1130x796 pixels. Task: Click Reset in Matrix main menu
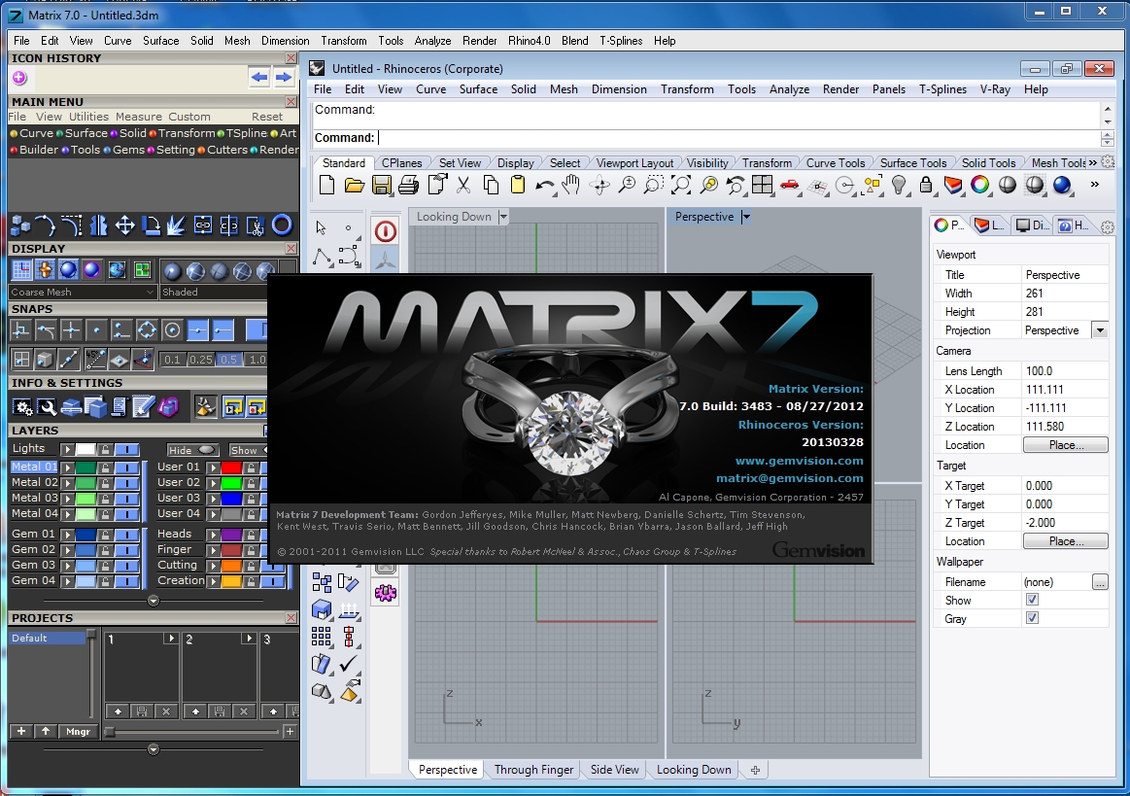click(x=266, y=117)
